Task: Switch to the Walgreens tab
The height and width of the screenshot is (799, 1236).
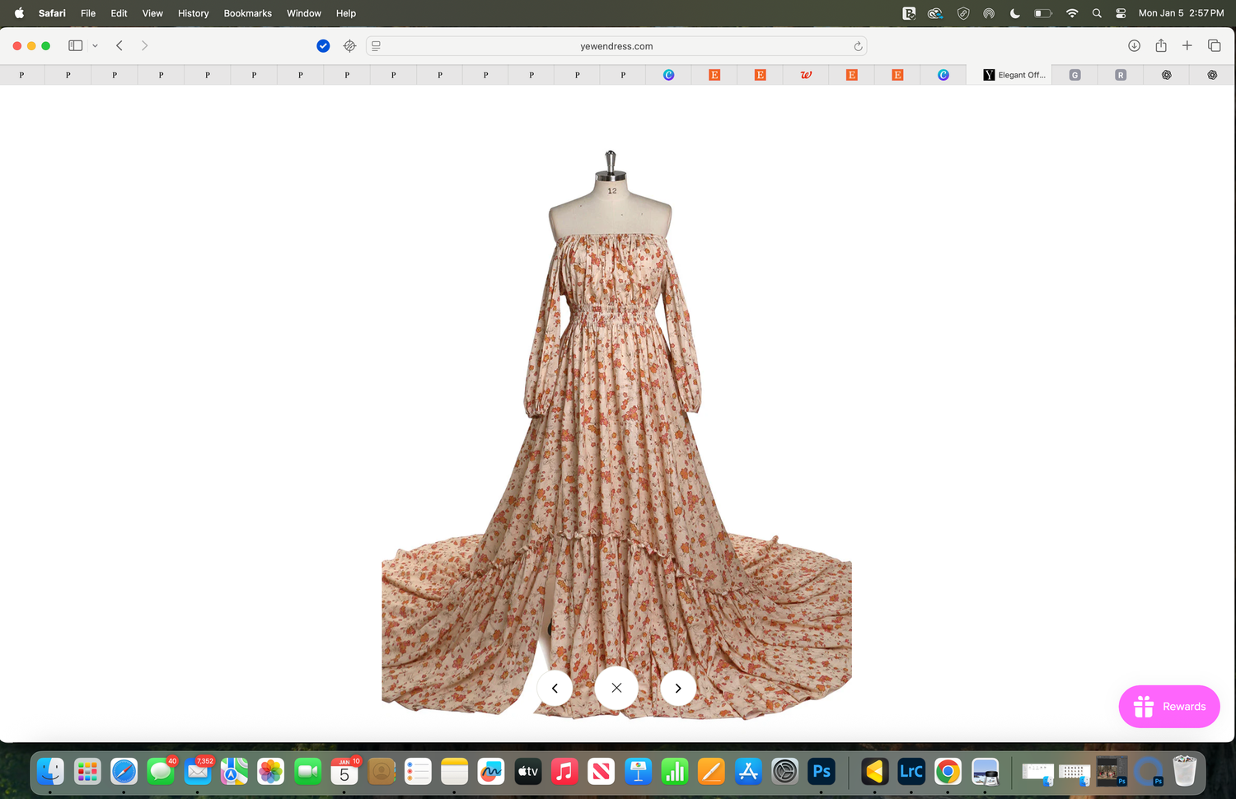Action: [806, 75]
